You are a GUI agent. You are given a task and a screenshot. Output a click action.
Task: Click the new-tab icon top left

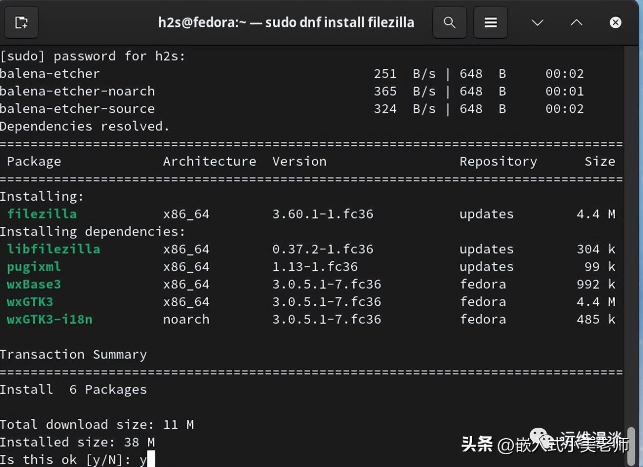pyautogui.click(x=21, y=22)
